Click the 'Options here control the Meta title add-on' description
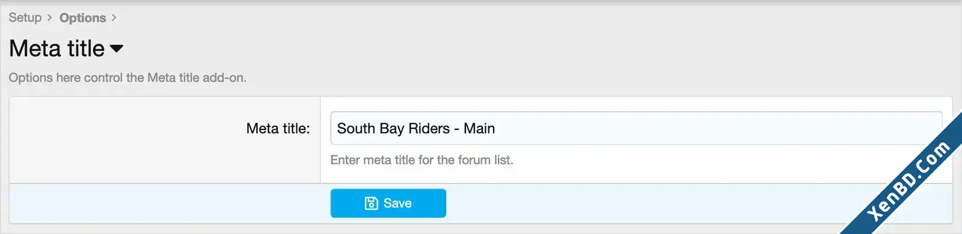Image resolution: width=962 pixels, height=234 pixels. tap(127, 77)
